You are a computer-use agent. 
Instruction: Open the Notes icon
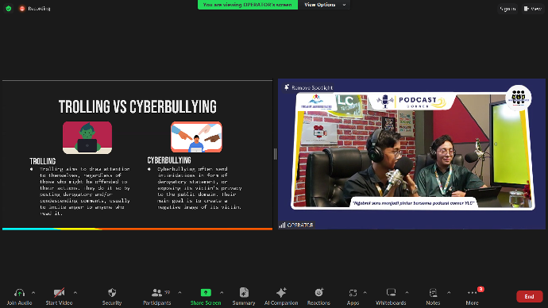point(433,293)
